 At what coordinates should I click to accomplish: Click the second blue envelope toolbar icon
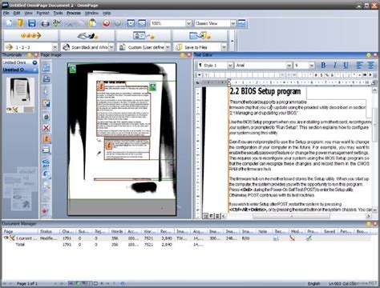pyautogui.click(x=142, y=23)
